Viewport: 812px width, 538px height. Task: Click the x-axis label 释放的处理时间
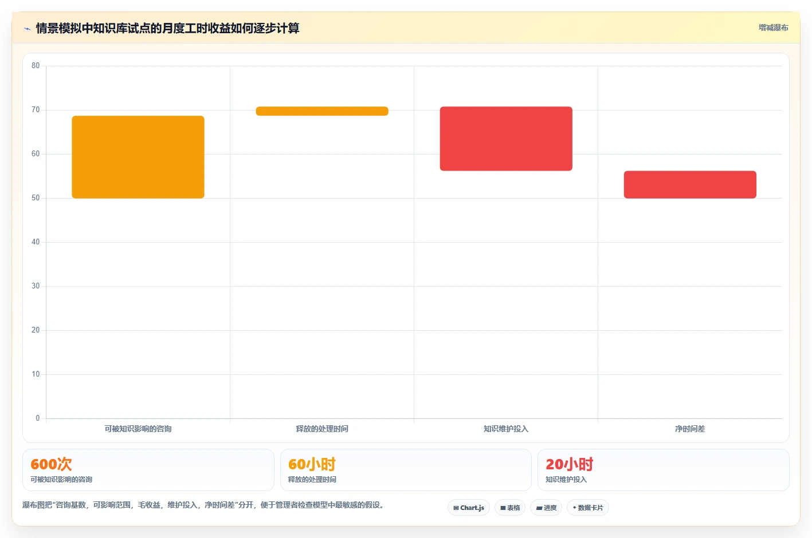(322, 429)
